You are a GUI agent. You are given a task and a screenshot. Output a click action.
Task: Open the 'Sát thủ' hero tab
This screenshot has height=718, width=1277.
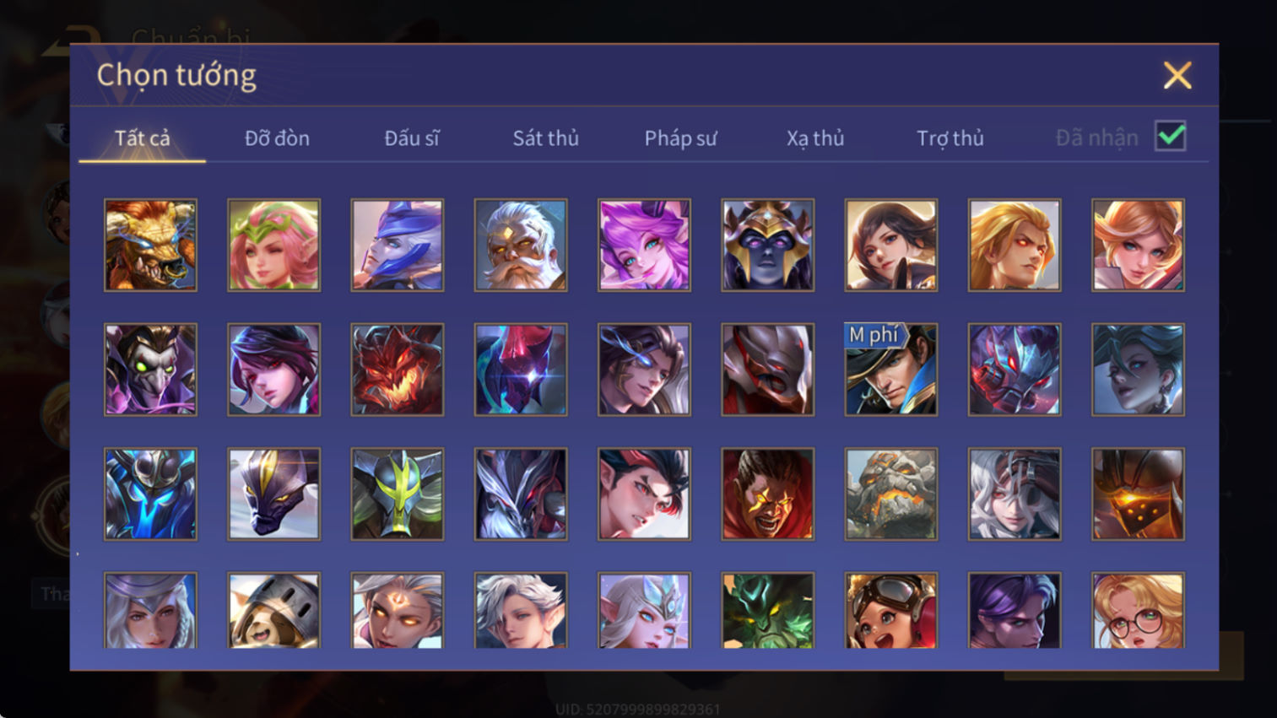[546, 138]
